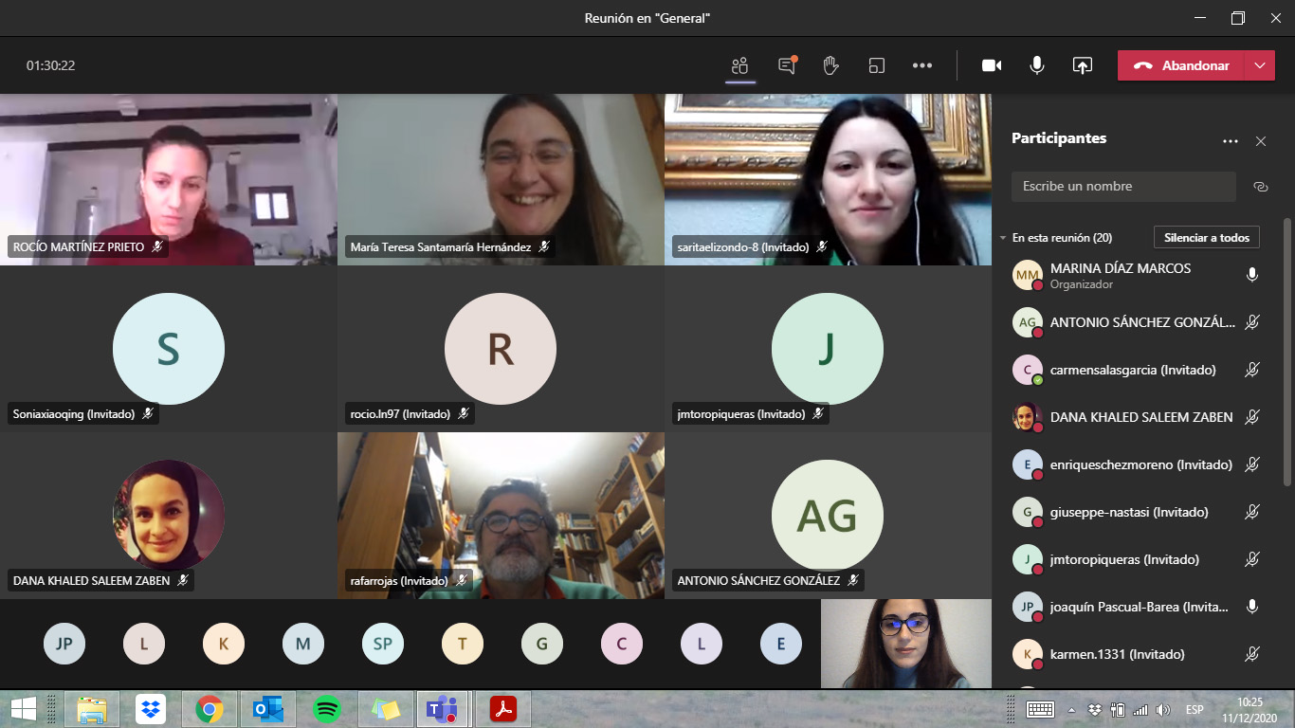Viewport: 1295px width, 728px height.
Task: Toggle the microphone mute in the toolbar
Action: [1037, 65]
